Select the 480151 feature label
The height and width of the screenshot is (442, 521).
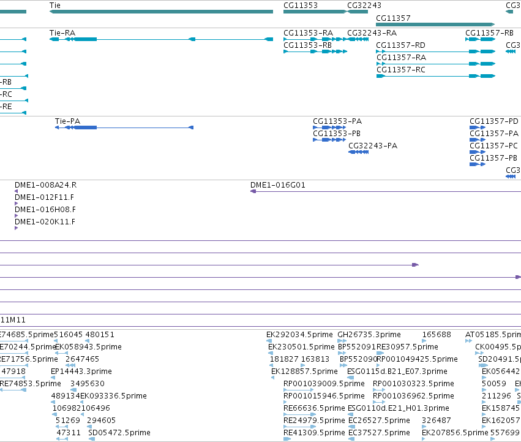(100, 335)
